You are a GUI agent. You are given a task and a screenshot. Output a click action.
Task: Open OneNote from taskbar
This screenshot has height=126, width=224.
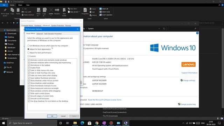tap(104, 123)
